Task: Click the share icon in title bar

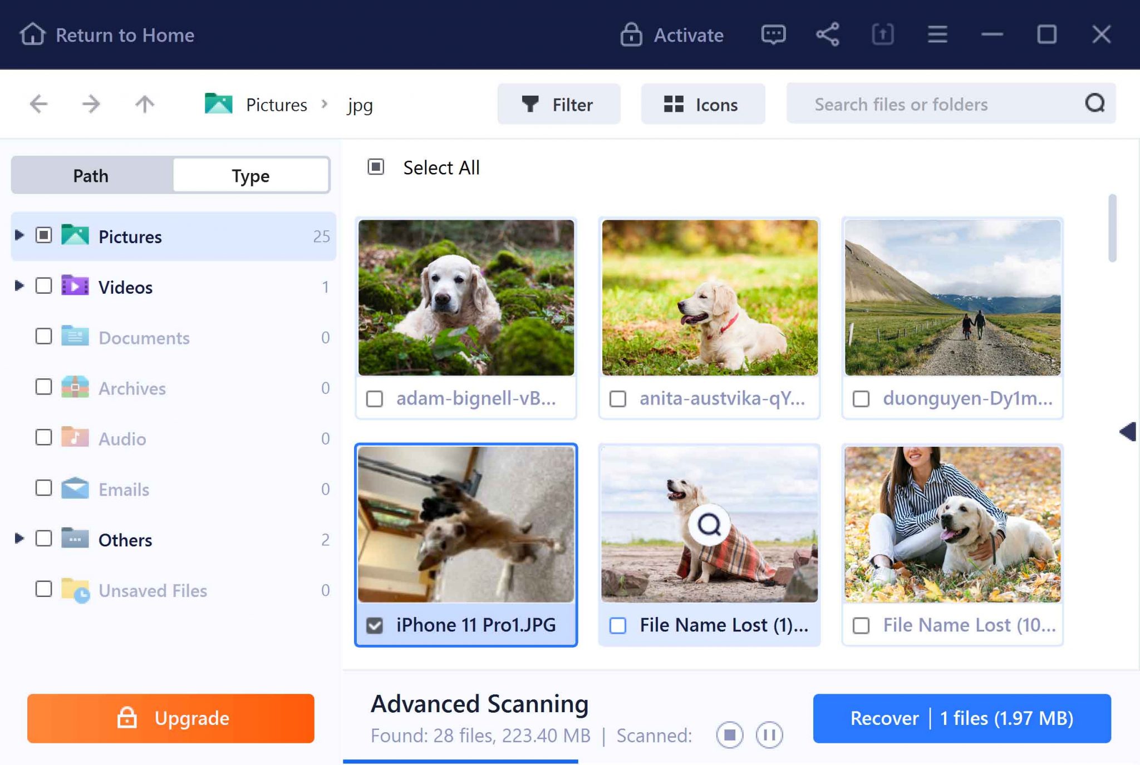Action: tap(827, 34)
